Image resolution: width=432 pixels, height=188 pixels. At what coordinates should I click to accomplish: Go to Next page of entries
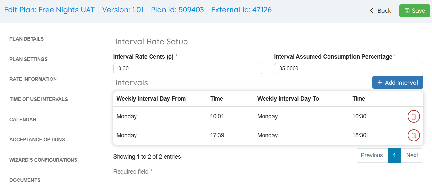(x=412, y=155)
